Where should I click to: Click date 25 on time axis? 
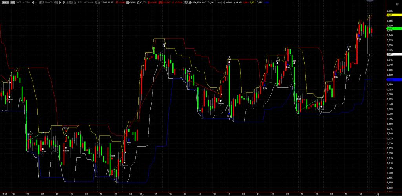[86, 194]
